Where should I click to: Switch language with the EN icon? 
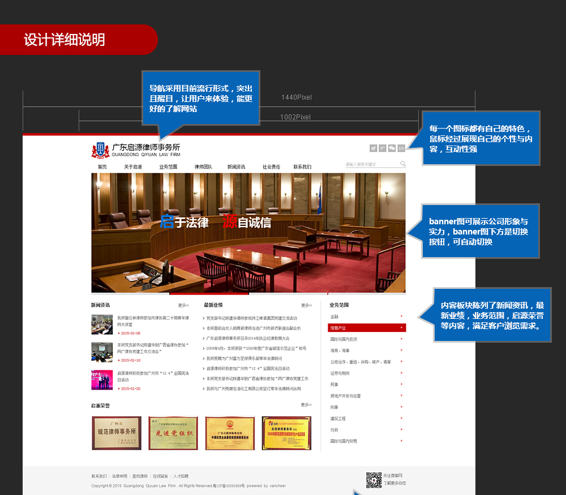[401, 148]
